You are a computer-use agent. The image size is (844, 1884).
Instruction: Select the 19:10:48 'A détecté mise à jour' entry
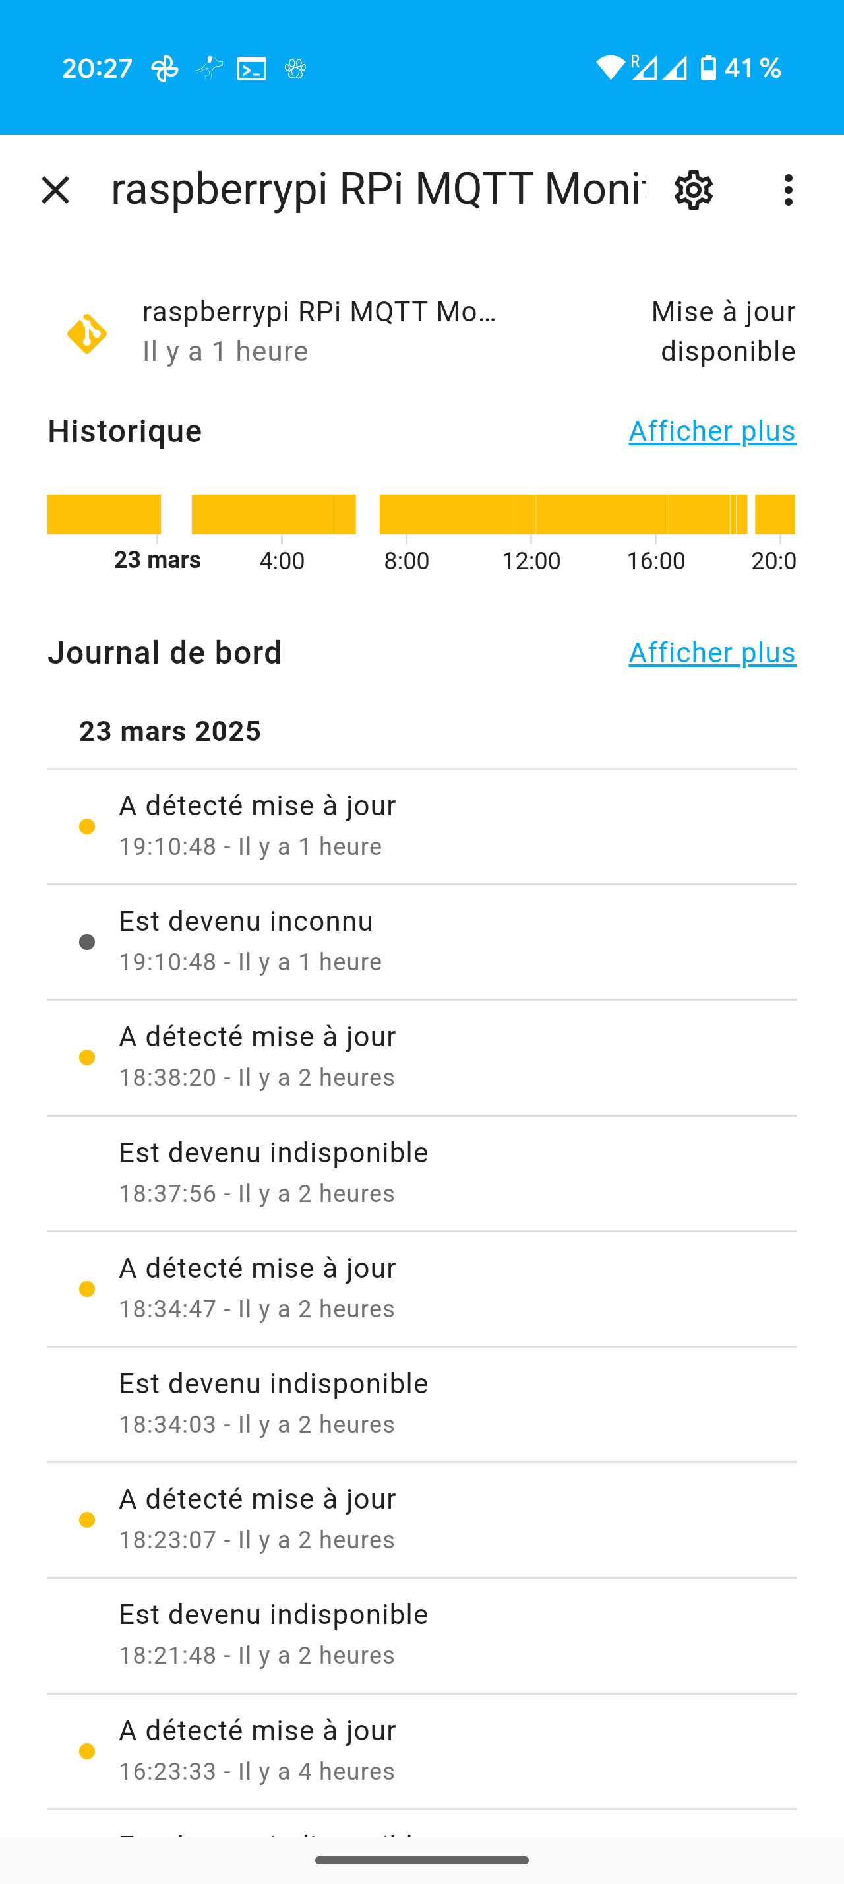tap(257, 826)
